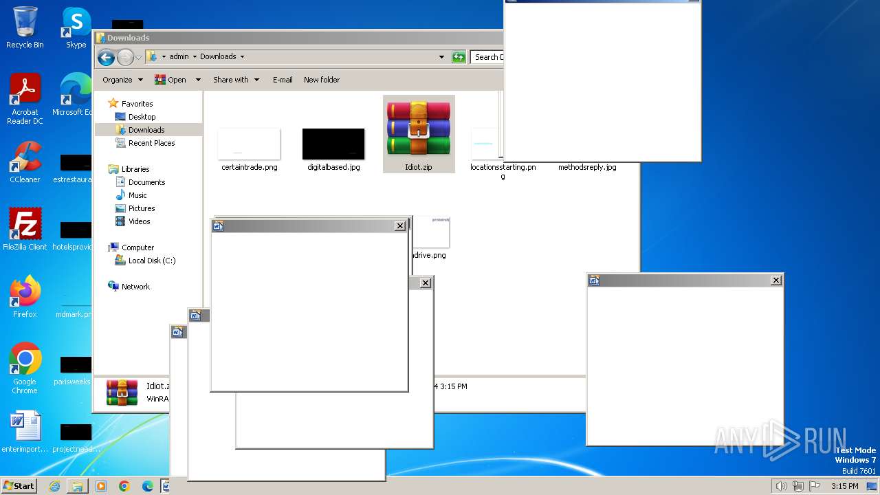Open FileZilla Client desktop shortcut
Image resolution: width=880 pixels, height=495 pixels.
25,229
